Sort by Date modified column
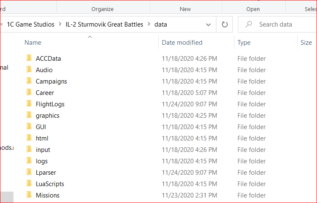This screenshot has width=317, height=203. (182, 43)
